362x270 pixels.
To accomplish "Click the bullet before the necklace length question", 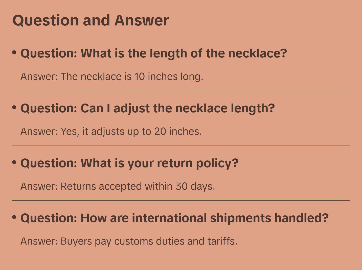I will (14, 52).
